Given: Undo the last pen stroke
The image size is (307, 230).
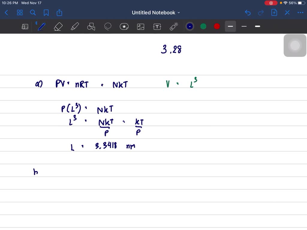Looking at the screenshot, I should 248,13.
